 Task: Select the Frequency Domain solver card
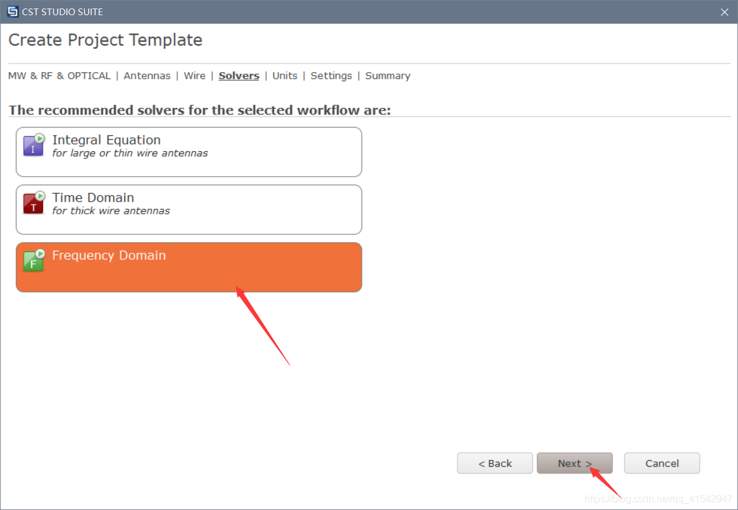(x=189, y=267)
